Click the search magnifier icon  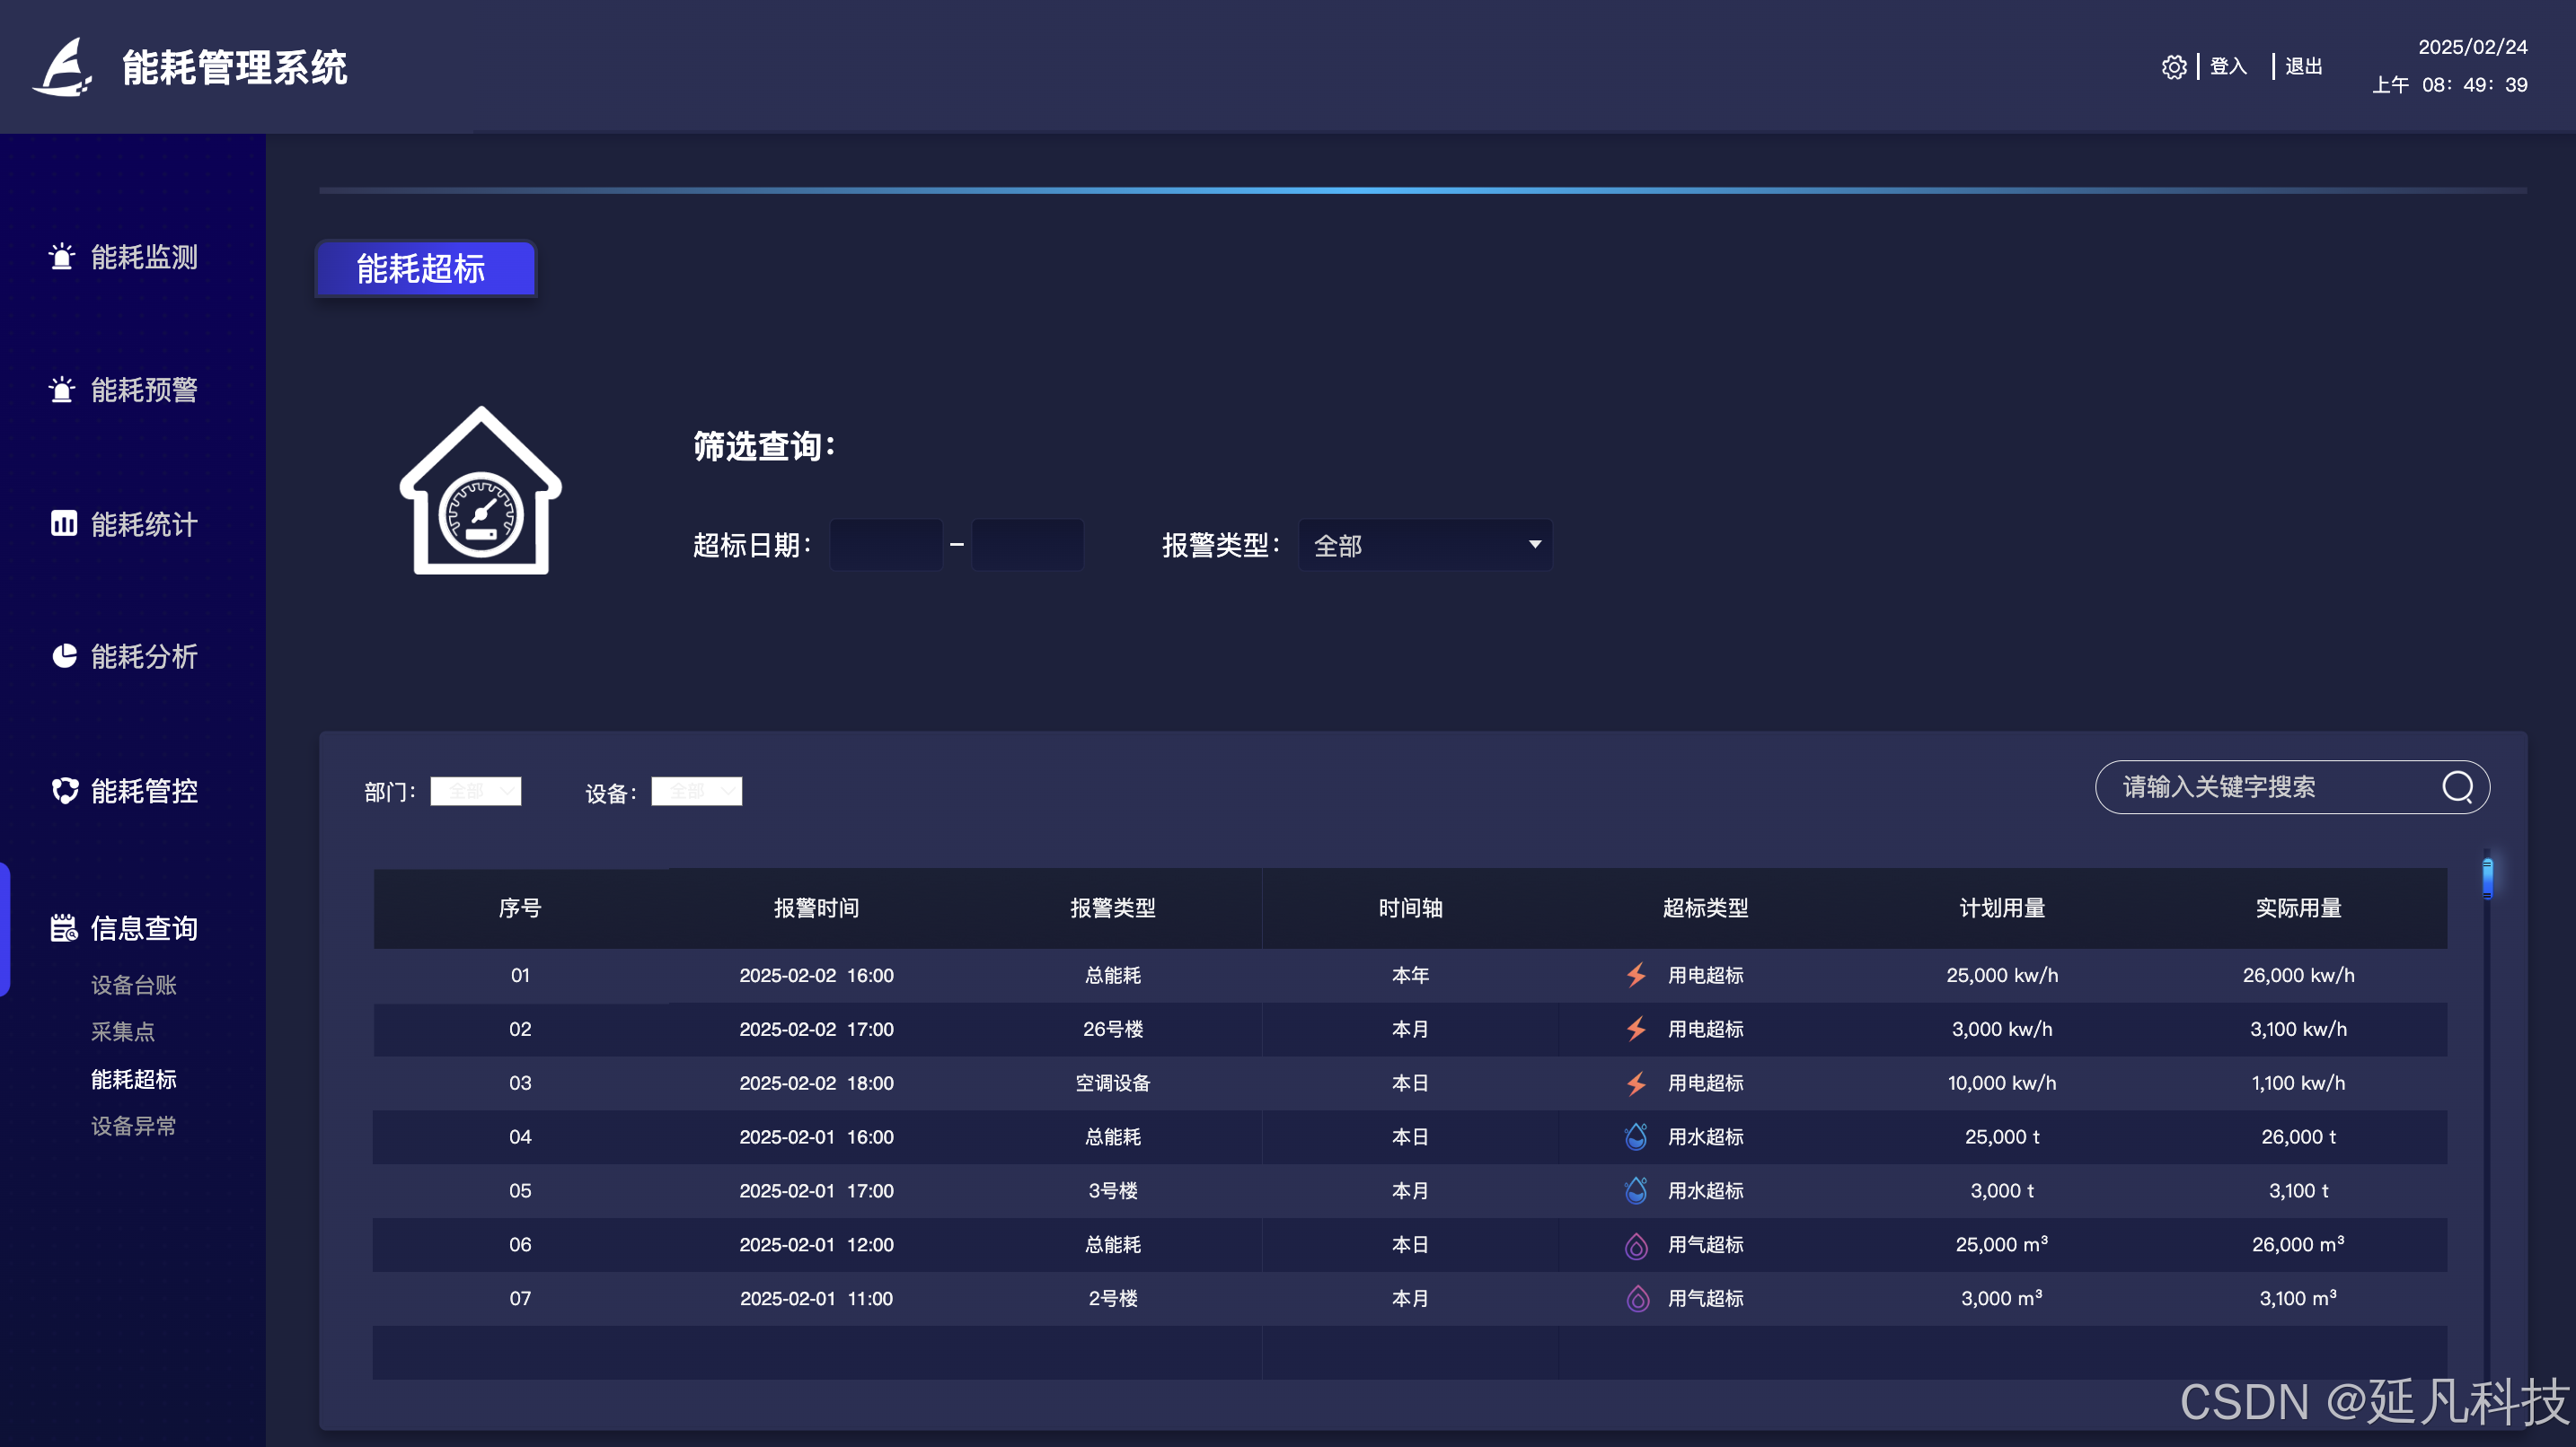(x=2457, y=787)
